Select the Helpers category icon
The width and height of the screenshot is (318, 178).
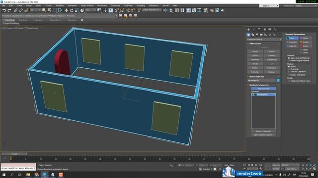pyautogui.click(x=265, y=35)
